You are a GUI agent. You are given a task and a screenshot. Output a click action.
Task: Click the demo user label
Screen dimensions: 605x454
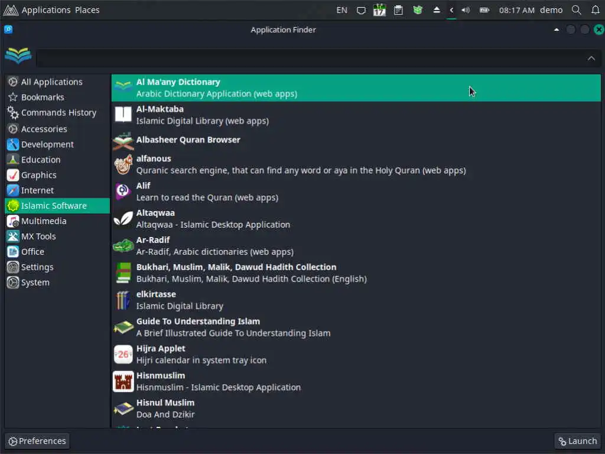551,10
